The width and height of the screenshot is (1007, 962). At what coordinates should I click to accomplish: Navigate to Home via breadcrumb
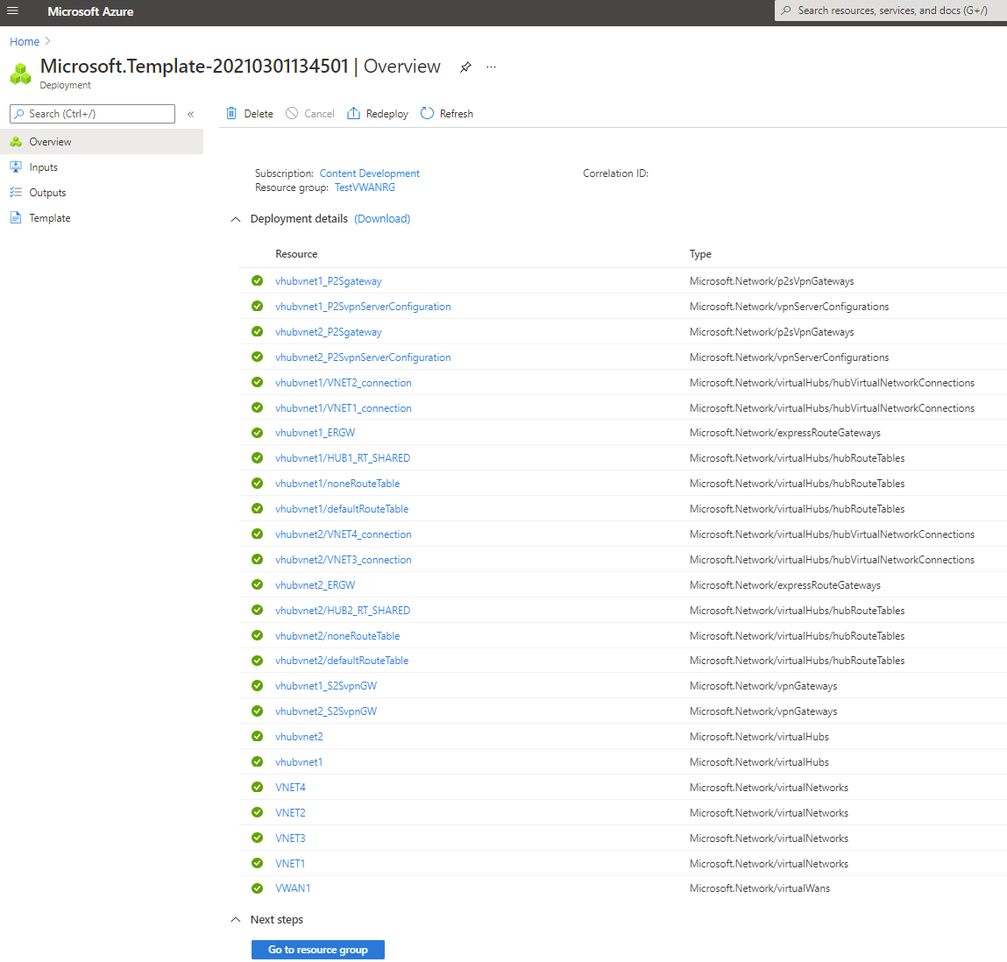(x=25, y=41)
